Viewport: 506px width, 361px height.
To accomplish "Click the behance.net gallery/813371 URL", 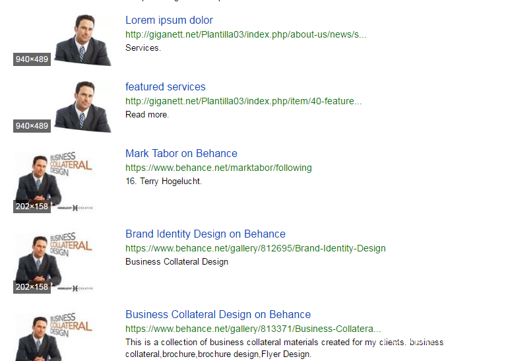I will [253, 329].
